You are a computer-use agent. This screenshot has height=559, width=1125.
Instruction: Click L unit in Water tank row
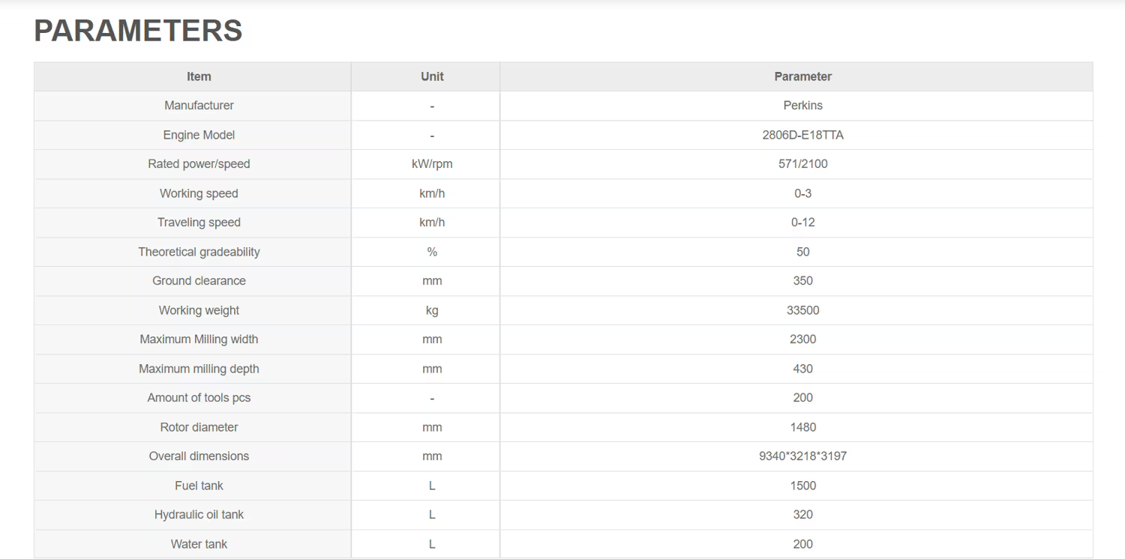click(432, 544)
